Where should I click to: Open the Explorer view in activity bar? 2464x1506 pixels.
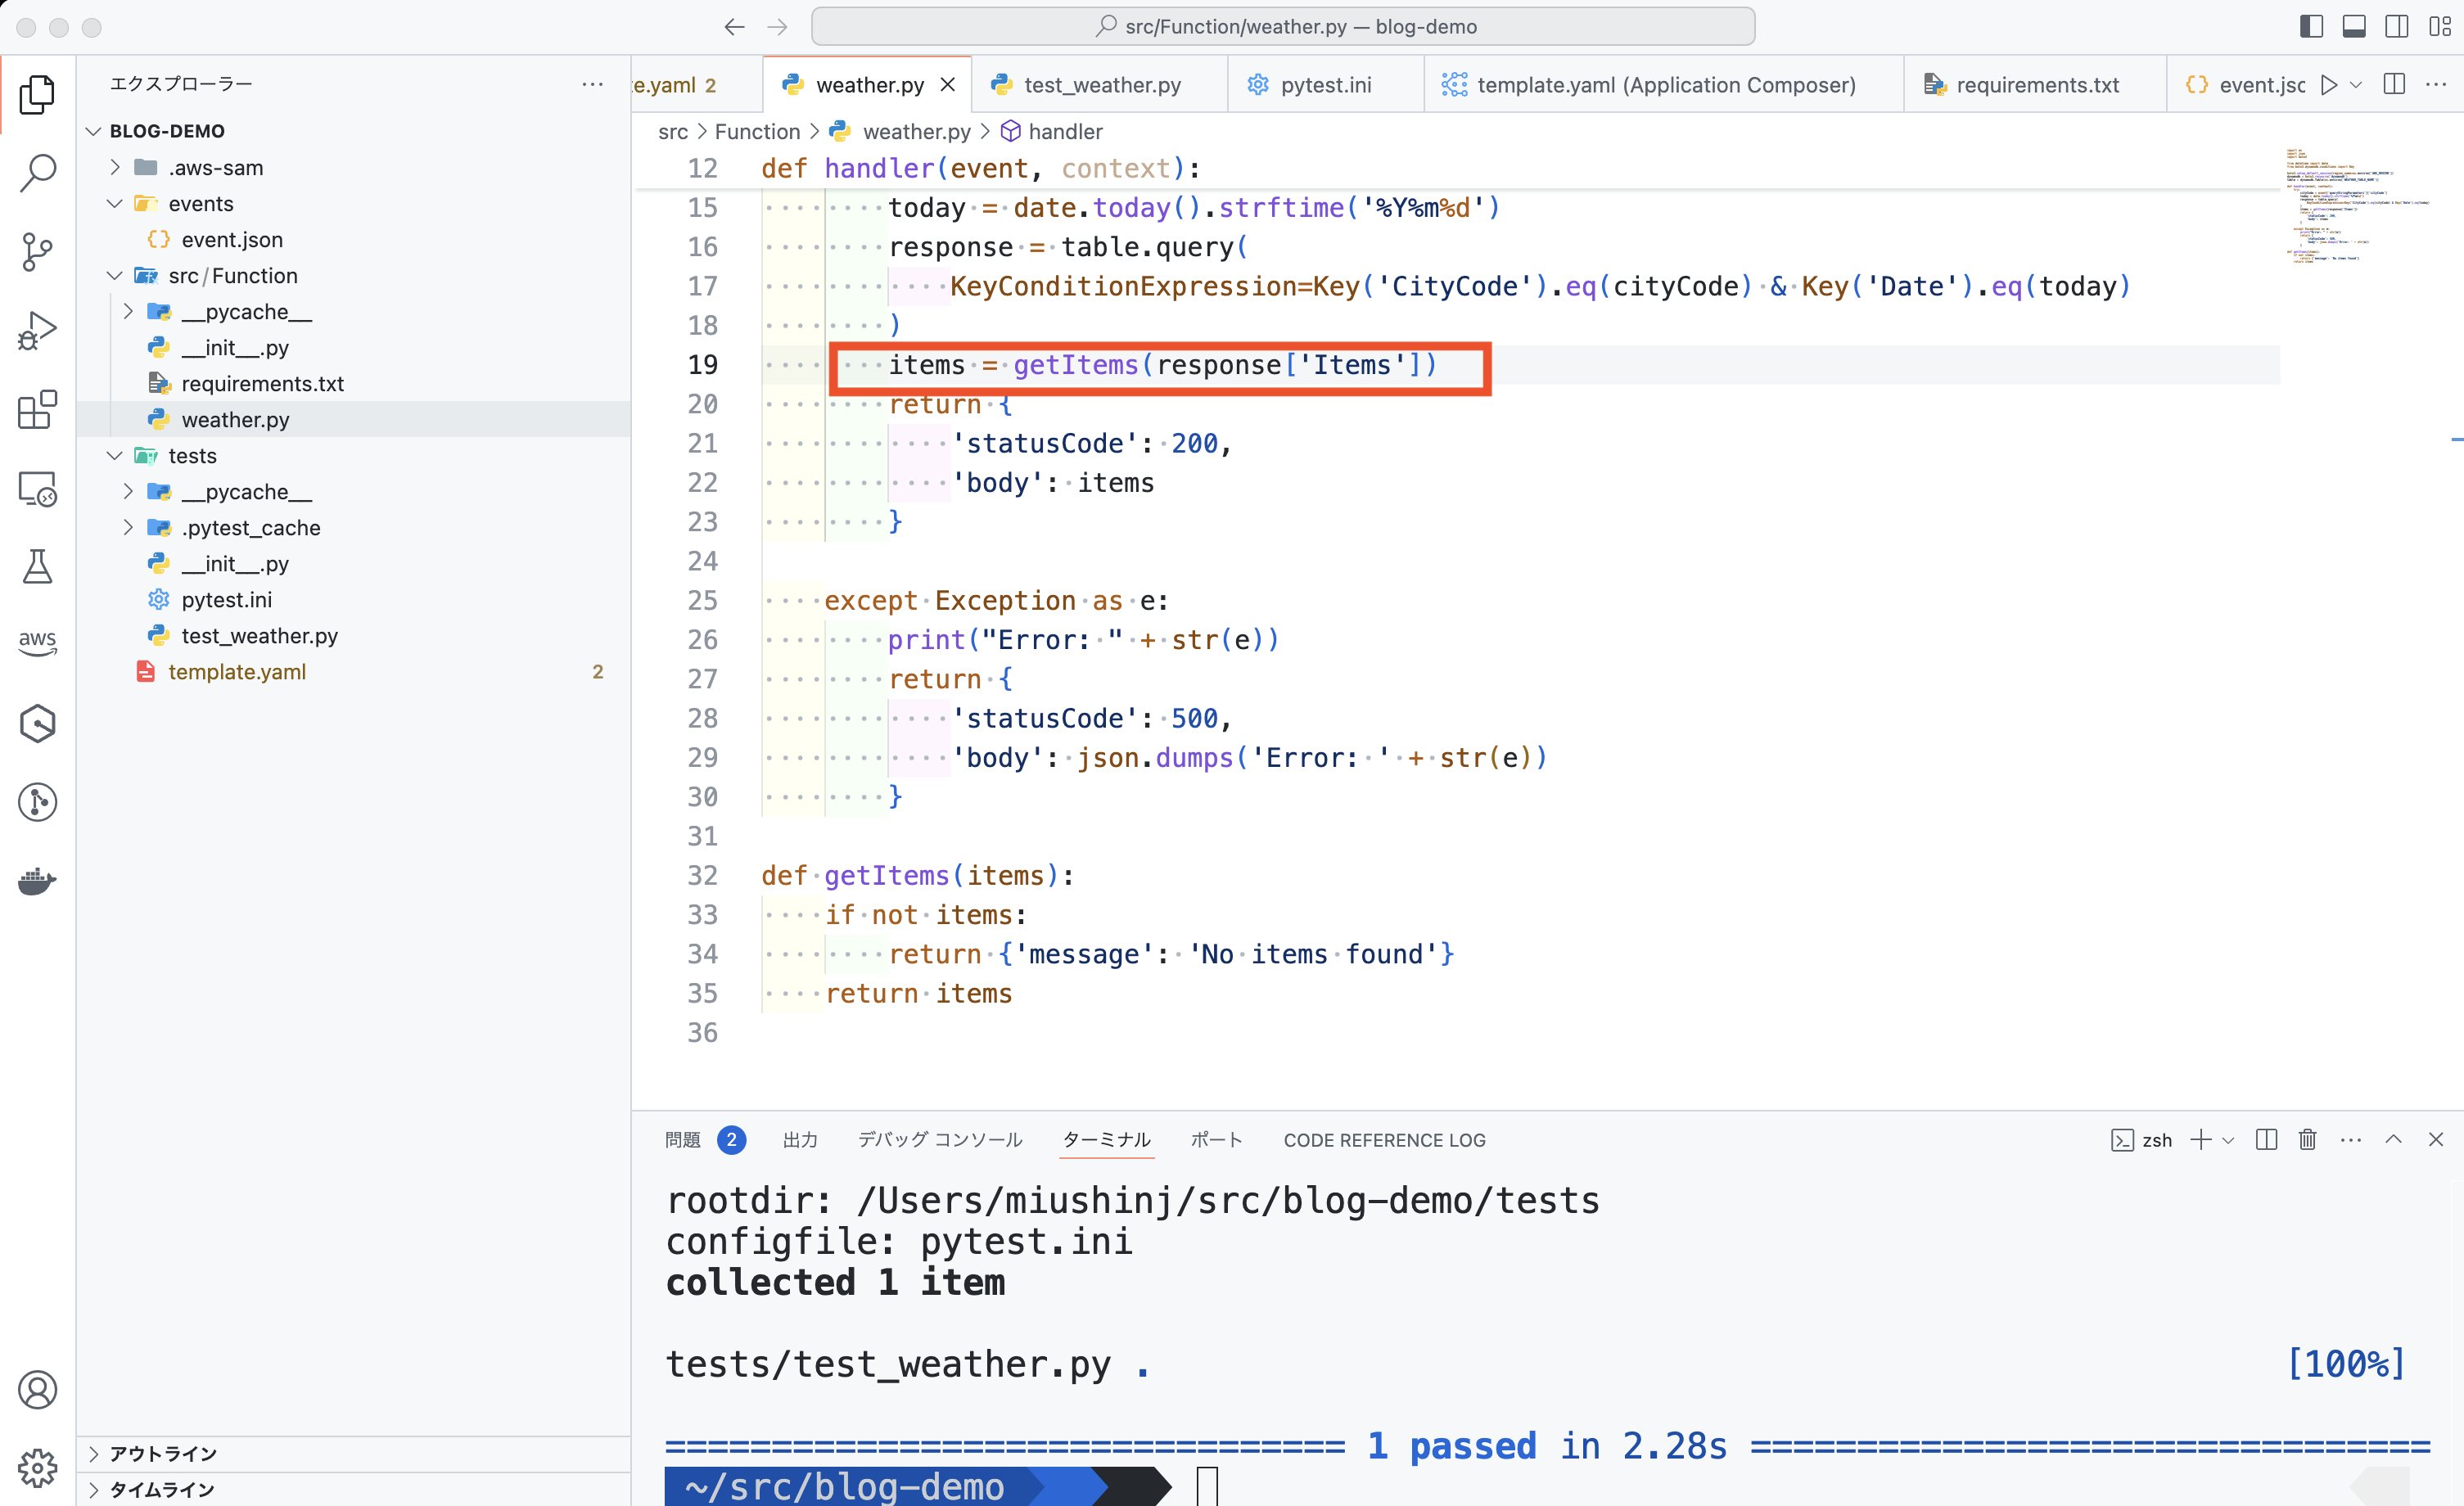pos(38,94)
